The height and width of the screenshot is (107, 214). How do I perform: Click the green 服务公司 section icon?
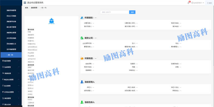82,38
